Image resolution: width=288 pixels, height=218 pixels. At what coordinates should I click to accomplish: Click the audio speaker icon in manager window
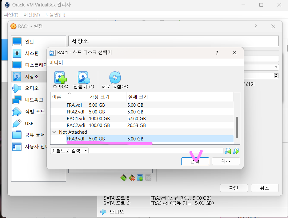(x=103, y=212)
